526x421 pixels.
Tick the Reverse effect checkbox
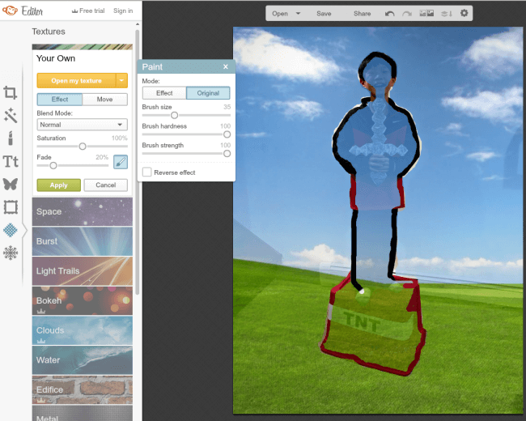pos(147,172)
